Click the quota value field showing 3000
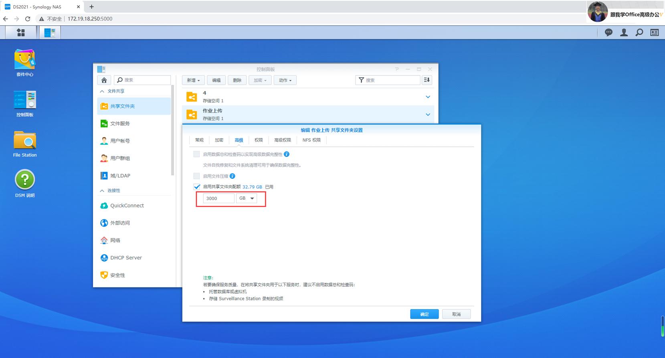The height and width of the screenshot is (358, 665). [218, 198]
